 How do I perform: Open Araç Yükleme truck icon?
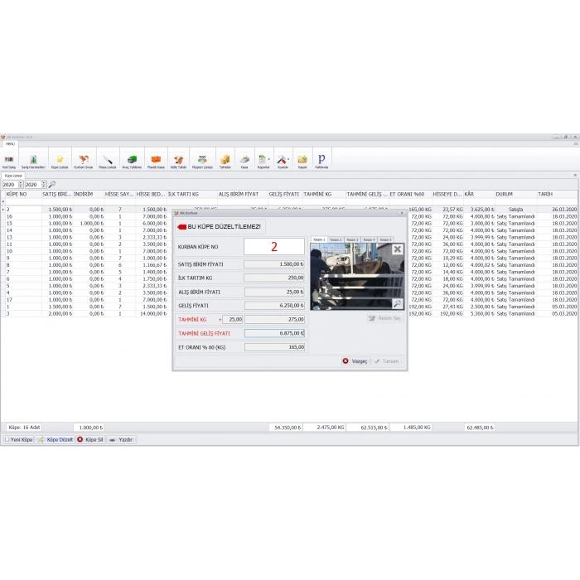point(131,159)
